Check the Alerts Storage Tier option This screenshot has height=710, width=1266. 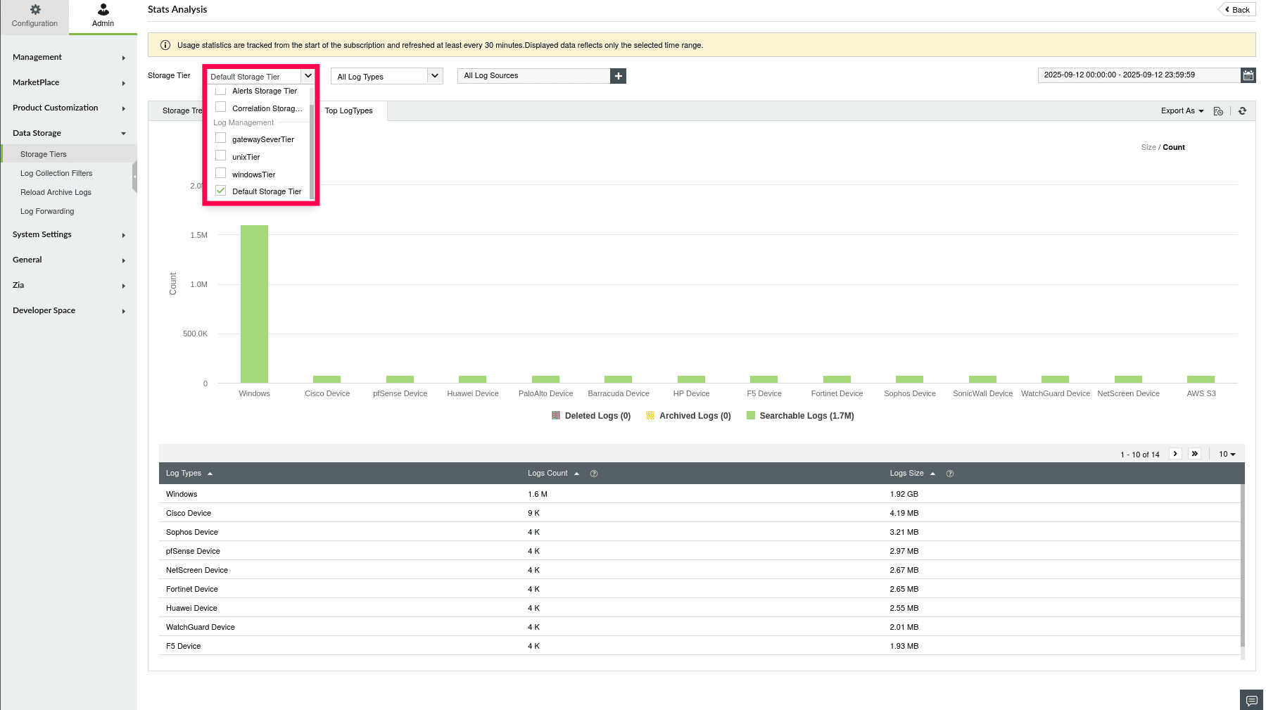(221, 91)
